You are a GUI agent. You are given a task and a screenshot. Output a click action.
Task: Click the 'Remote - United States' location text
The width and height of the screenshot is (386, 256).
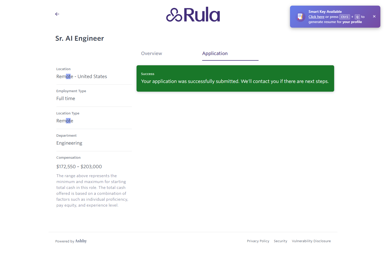(82, 77)
